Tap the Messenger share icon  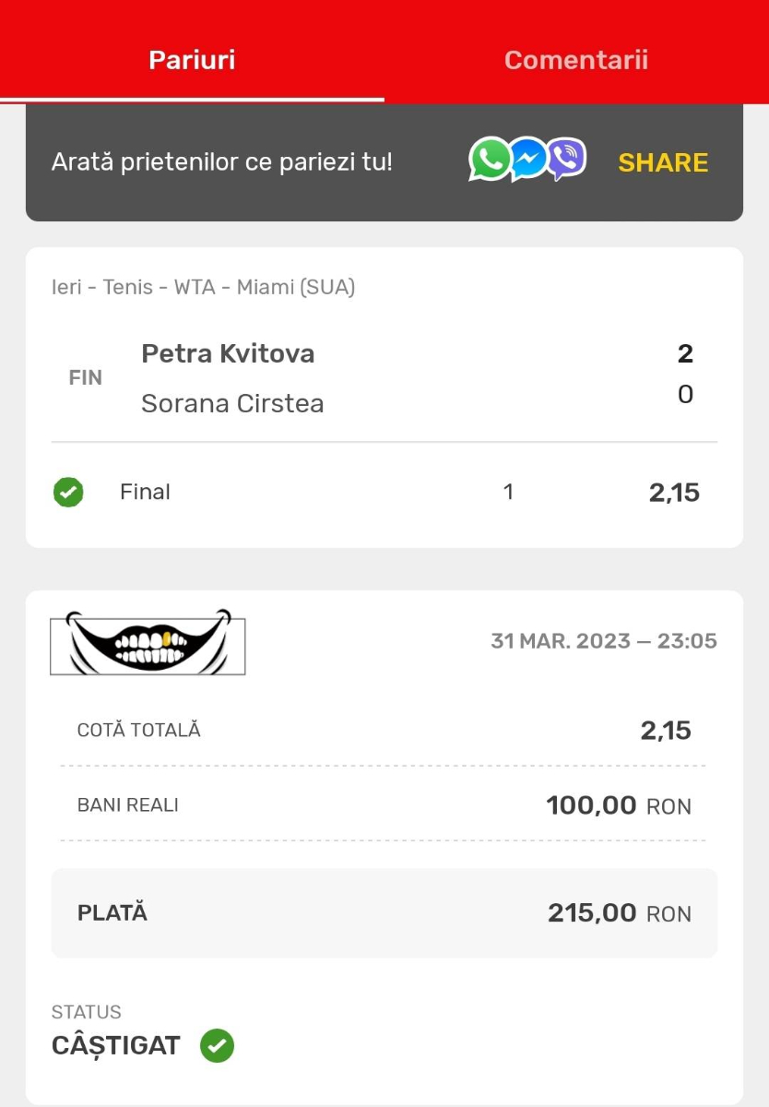[528, 160]
